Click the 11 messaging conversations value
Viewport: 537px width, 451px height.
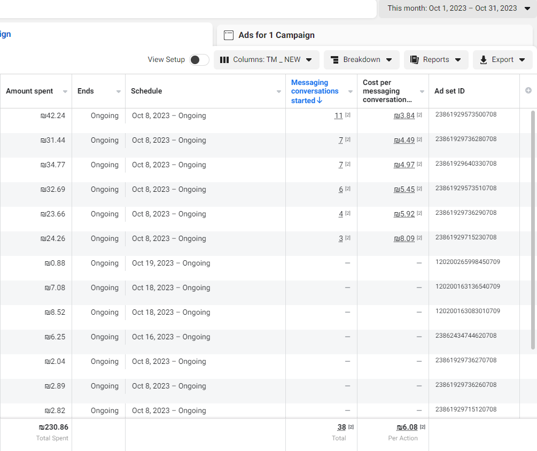[x=338, y=116]
